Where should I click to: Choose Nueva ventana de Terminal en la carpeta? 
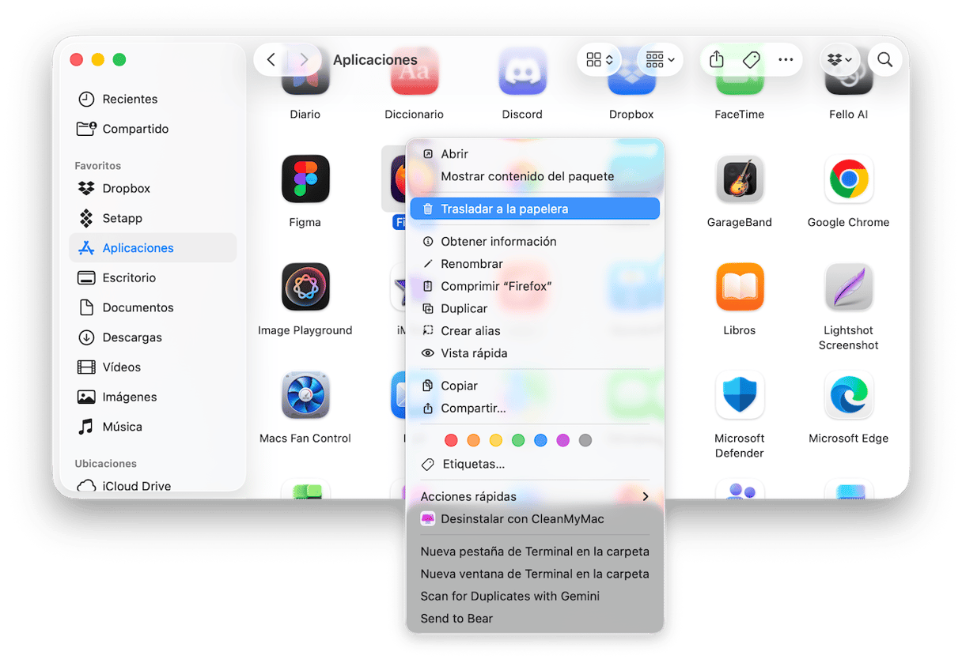click(535, 574)
